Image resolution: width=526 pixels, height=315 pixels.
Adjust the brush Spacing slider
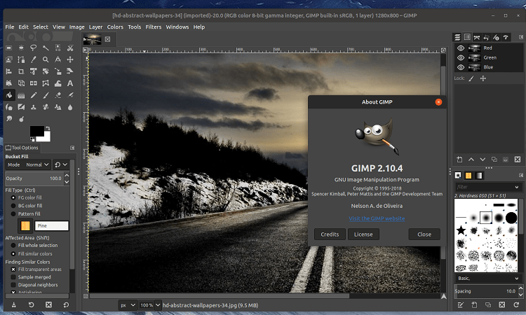pyautogui.click(x=486, y=291)
